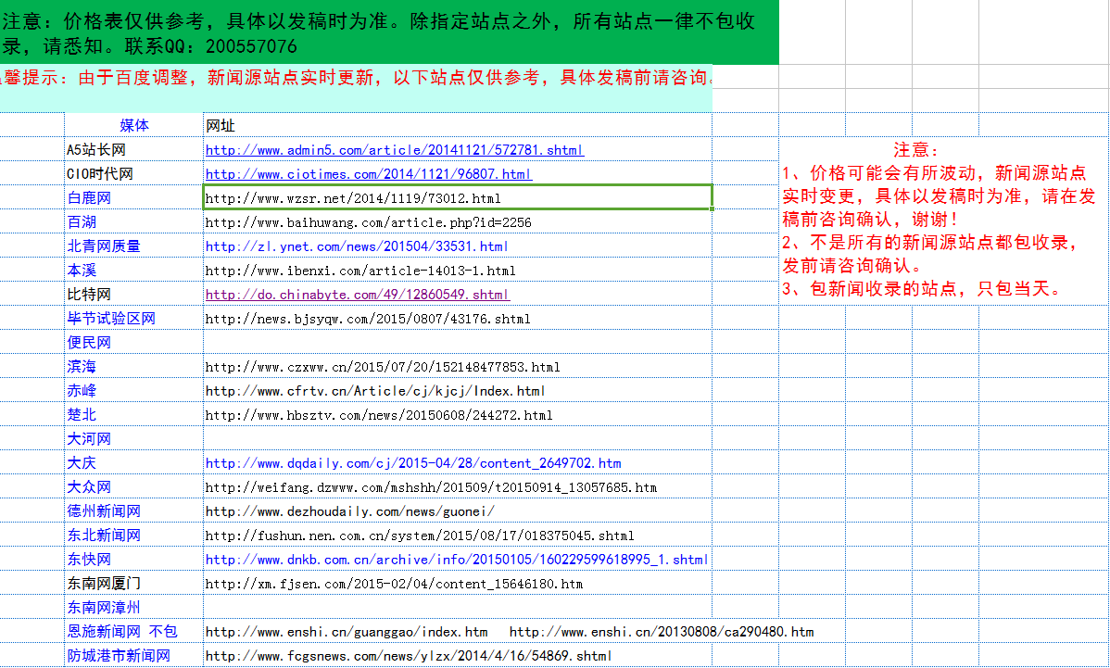Screen dimensions: 1110x668
Task: Select the 百湖 cell
Action: 133,222
